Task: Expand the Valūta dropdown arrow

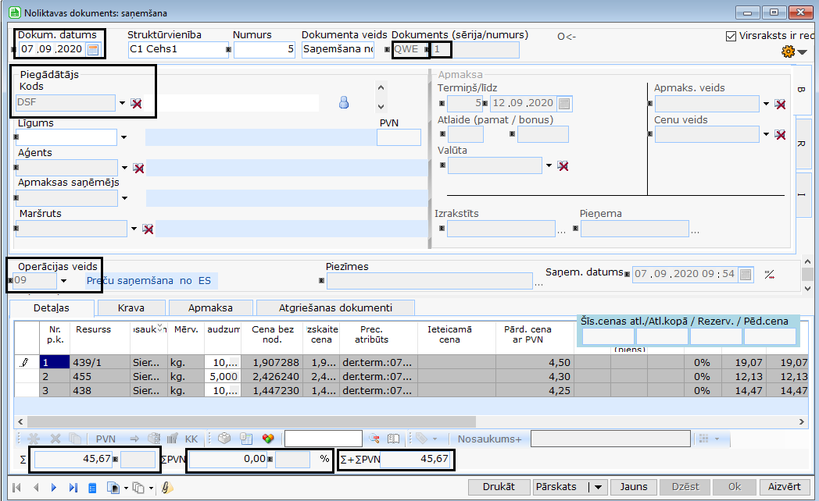Action: (549, 165)
